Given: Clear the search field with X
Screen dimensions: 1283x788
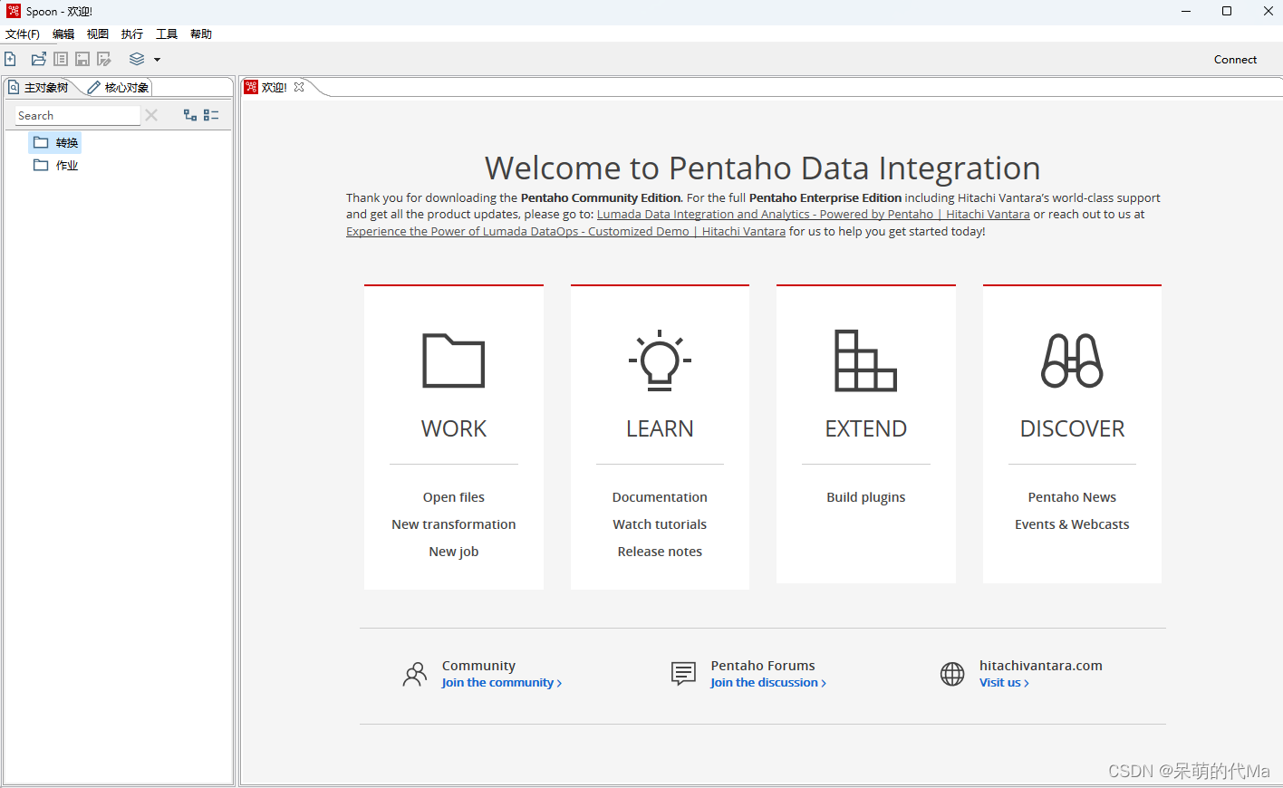Looking at the screenshot, I should (151, 115).
